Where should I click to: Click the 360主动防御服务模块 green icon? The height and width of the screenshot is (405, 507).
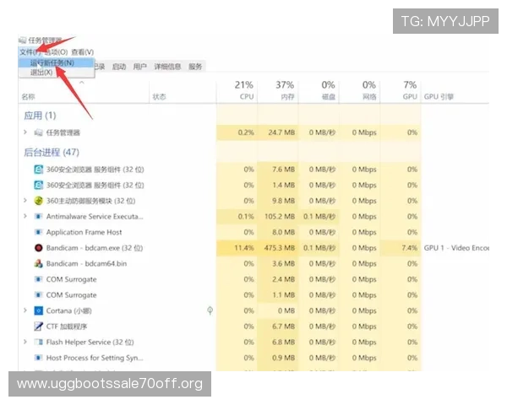pyautogui.click(x=39, y=201)
